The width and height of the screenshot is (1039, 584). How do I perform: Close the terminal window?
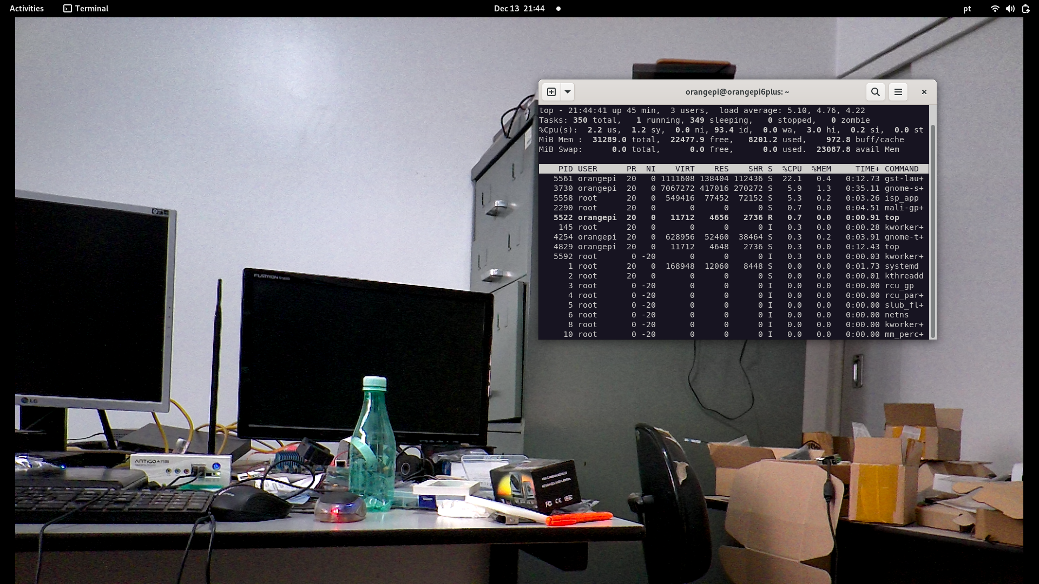pos(924,92)
